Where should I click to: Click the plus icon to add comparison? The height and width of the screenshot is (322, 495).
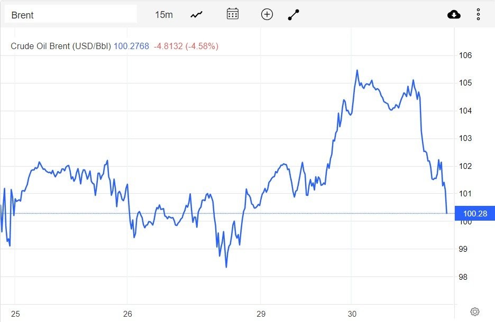pyautogui.click(x=267, y=14)
